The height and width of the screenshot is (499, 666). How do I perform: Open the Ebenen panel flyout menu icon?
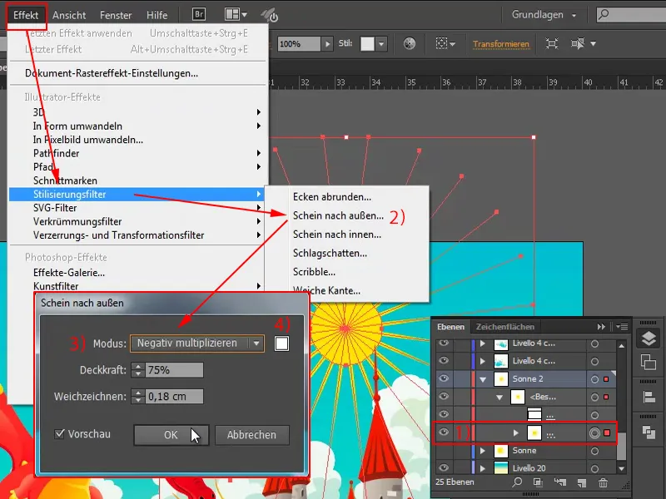[622, 326]
